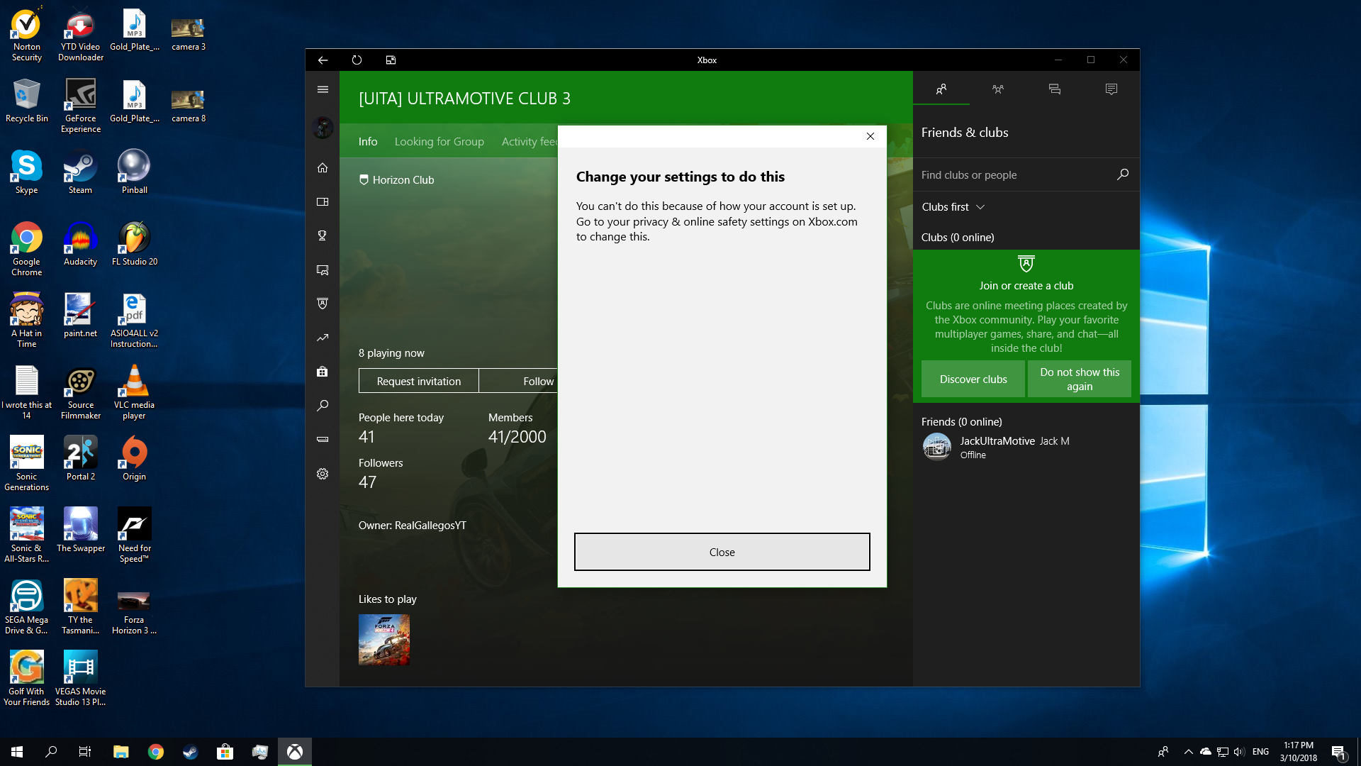Screen dimensions: 1361x766
Task: Open the Trending arrow icon in sidebar
Action: (x=323, y=338)
